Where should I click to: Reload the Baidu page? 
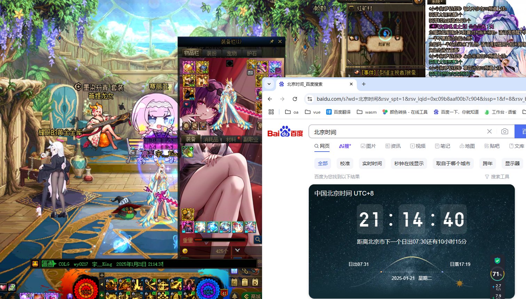[x=295, y=99]
